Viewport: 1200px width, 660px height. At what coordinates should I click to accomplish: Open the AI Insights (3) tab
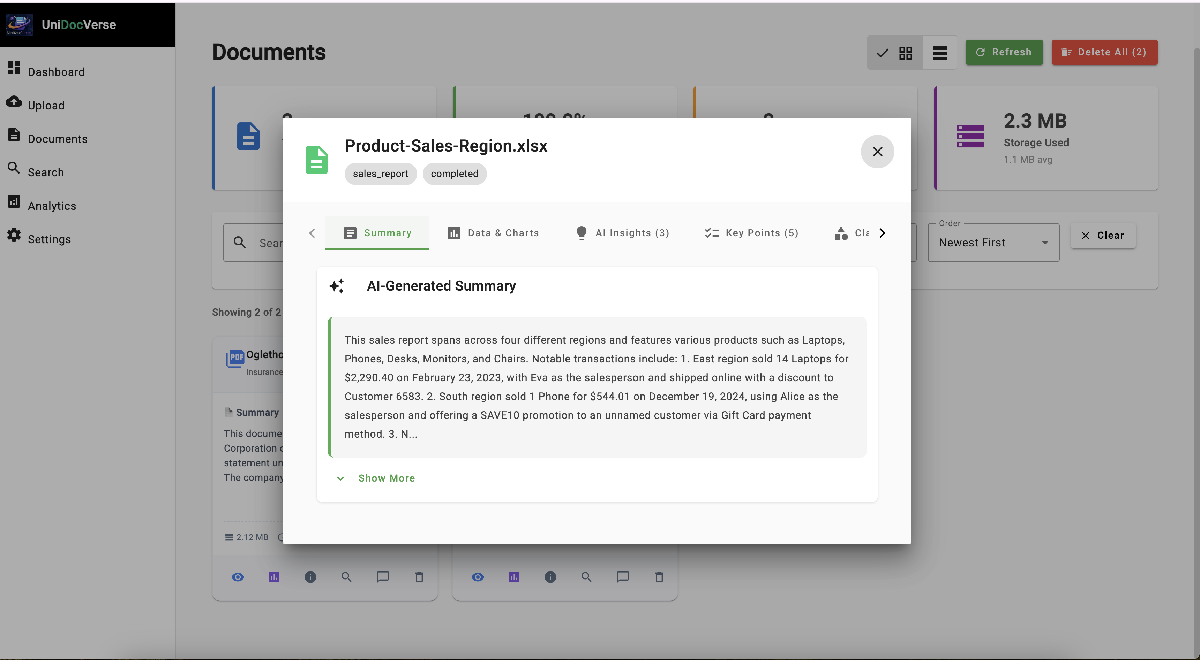pyautogui.click(x=622, y=233)
